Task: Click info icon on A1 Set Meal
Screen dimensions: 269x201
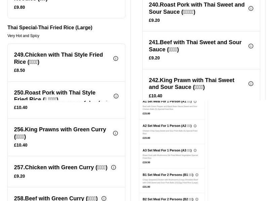Action: pos(195,101)
